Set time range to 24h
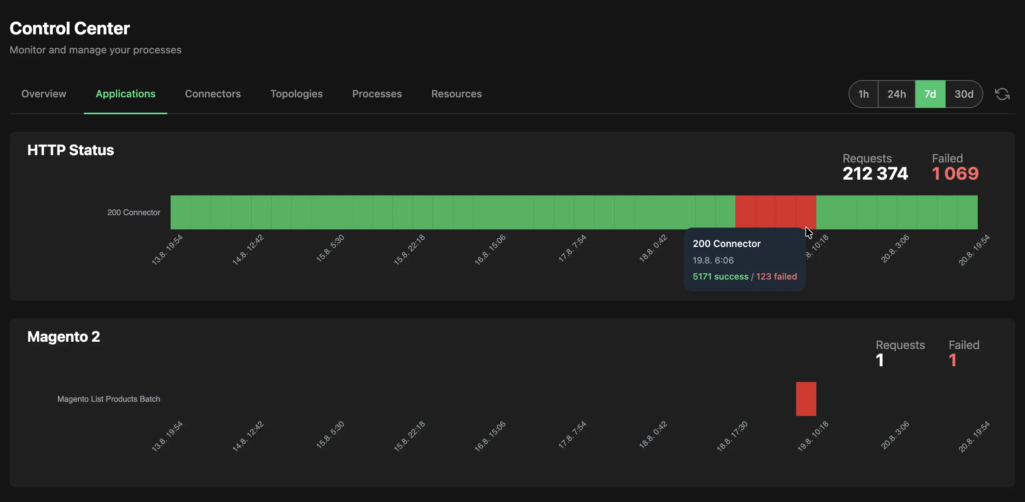 click(897, 94)
